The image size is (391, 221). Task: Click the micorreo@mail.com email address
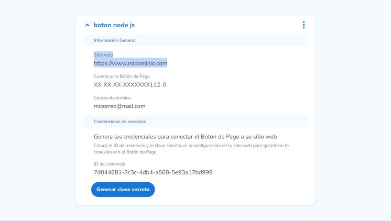(x=120, y=106)
